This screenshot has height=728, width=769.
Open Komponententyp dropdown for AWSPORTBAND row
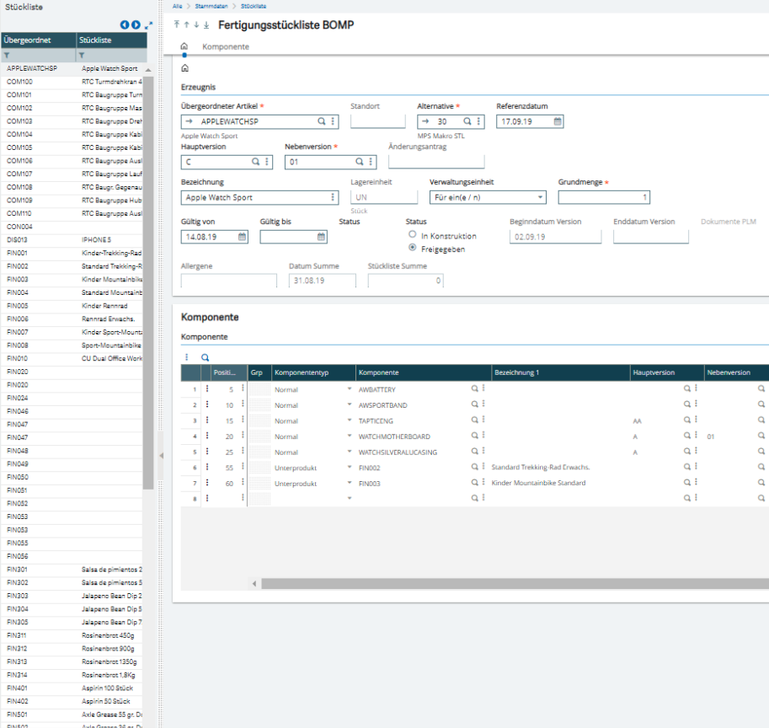350,404
